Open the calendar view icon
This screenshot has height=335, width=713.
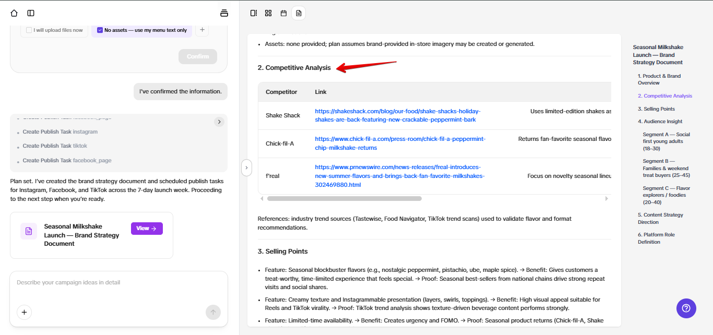pyautogui.click(x=283, y=13)
